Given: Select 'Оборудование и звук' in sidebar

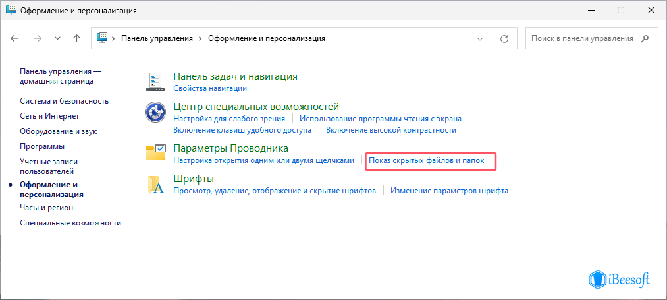Looking at the screenshot, I should [x=58, y=131].
